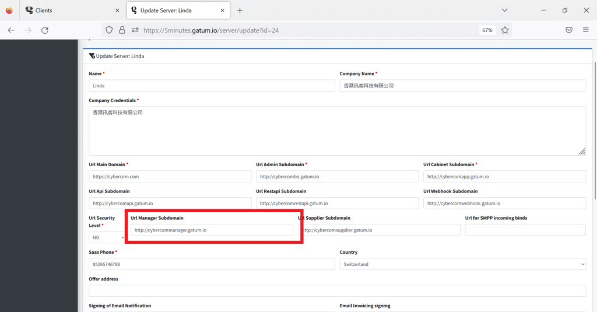Click the Url Cabinet Subdomain field
Viewport: 597px width, 312px height.
coord(504,176)
